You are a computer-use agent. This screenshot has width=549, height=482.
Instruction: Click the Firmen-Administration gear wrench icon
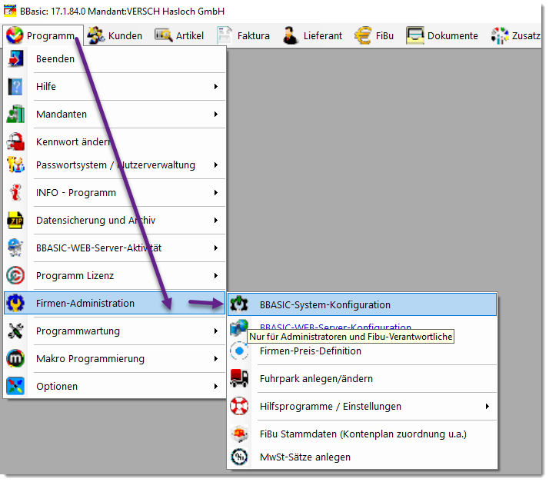point(15,303)
